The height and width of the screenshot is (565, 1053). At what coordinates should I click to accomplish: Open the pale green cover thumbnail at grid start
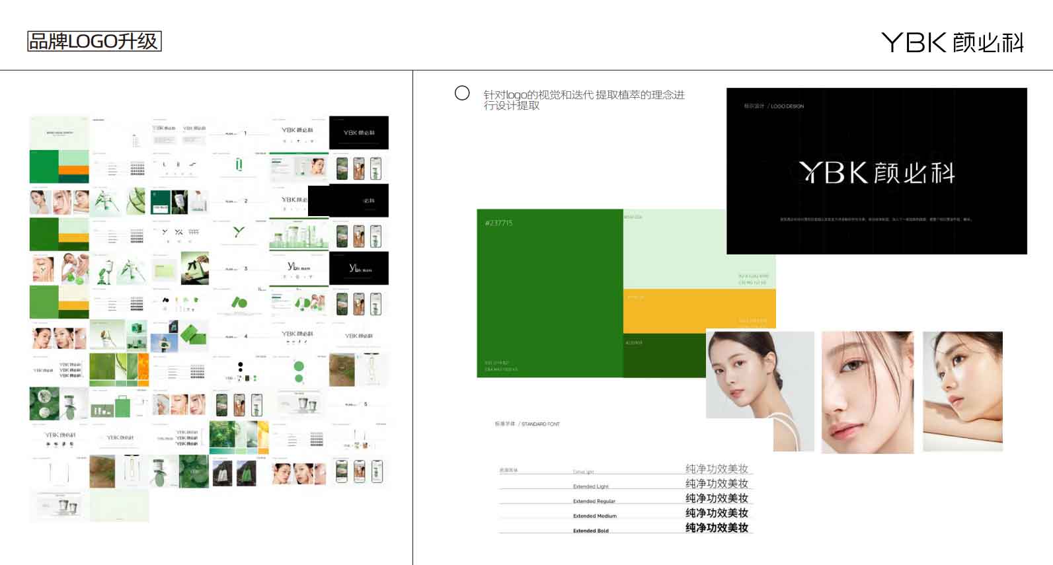click(x=59, y=133)
